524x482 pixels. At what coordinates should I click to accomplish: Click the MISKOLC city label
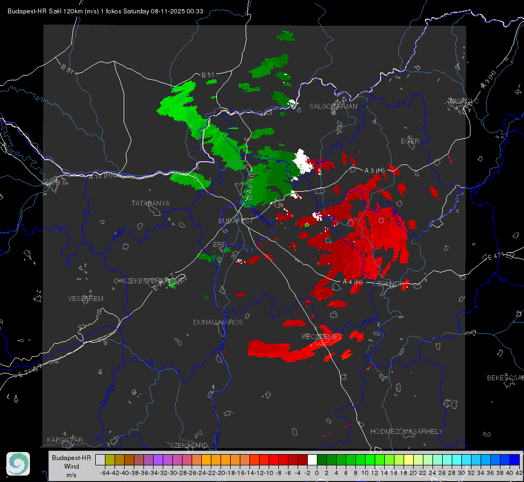tap(464, 101)
